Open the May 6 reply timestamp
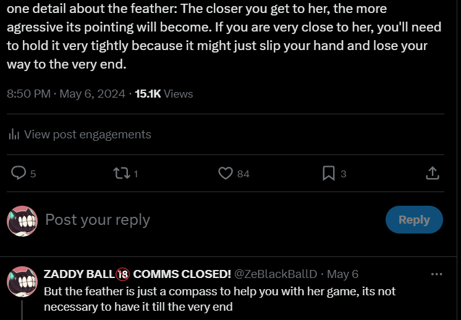Screen dimensions: 461x320 click(342, 274)
